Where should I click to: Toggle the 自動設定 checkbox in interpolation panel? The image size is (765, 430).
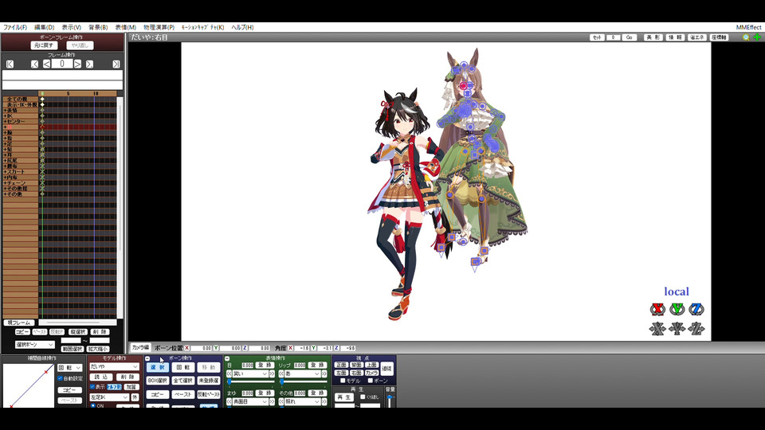tap(60, 378)
